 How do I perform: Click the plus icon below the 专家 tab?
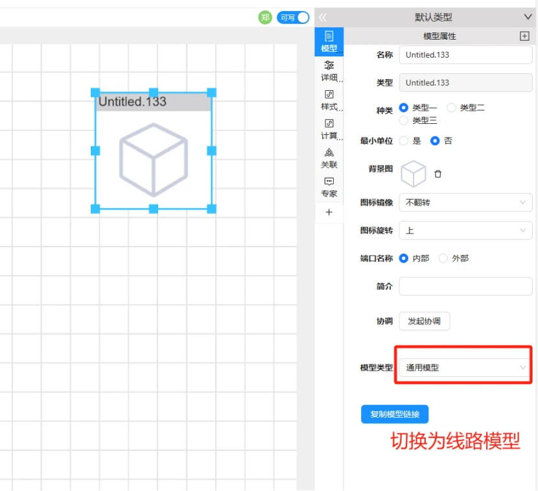pos(329,212)
